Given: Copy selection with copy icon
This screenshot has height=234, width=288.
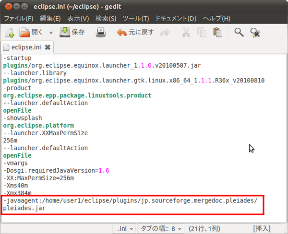Looking at the screenshot, I should pyautogui.click(x=202, y=32).
